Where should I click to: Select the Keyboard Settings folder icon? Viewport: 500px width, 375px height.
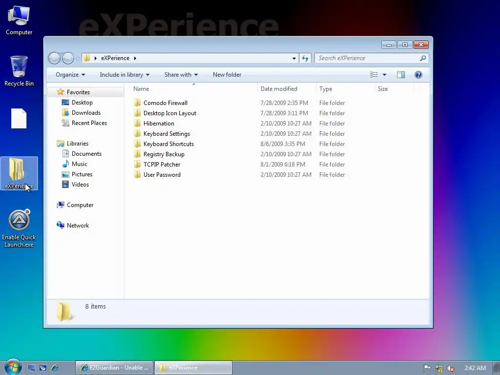(137, 133)
